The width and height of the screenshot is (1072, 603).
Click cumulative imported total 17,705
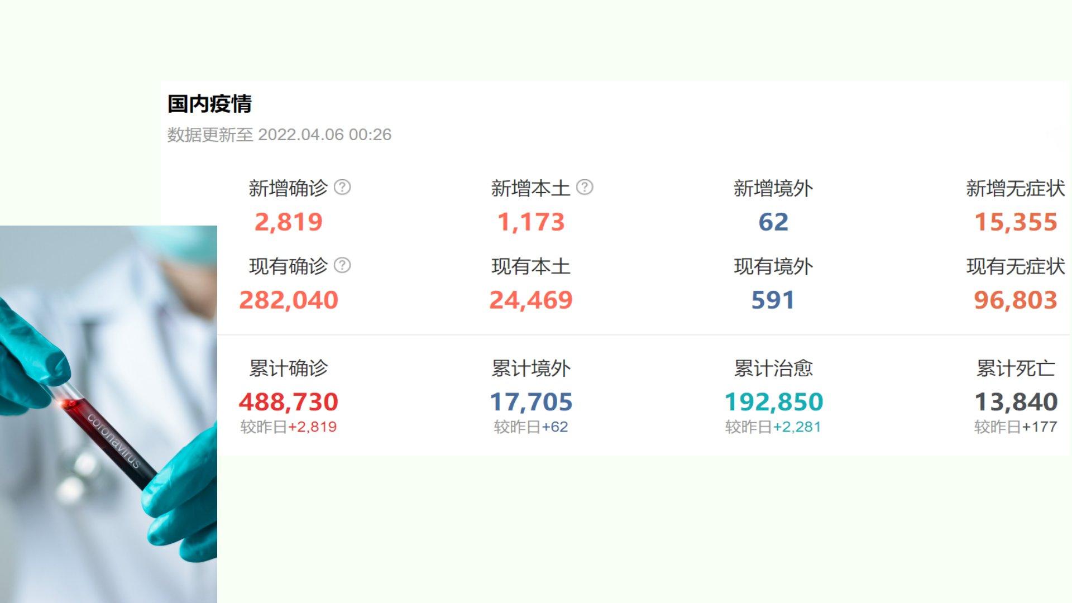(531, 402)
